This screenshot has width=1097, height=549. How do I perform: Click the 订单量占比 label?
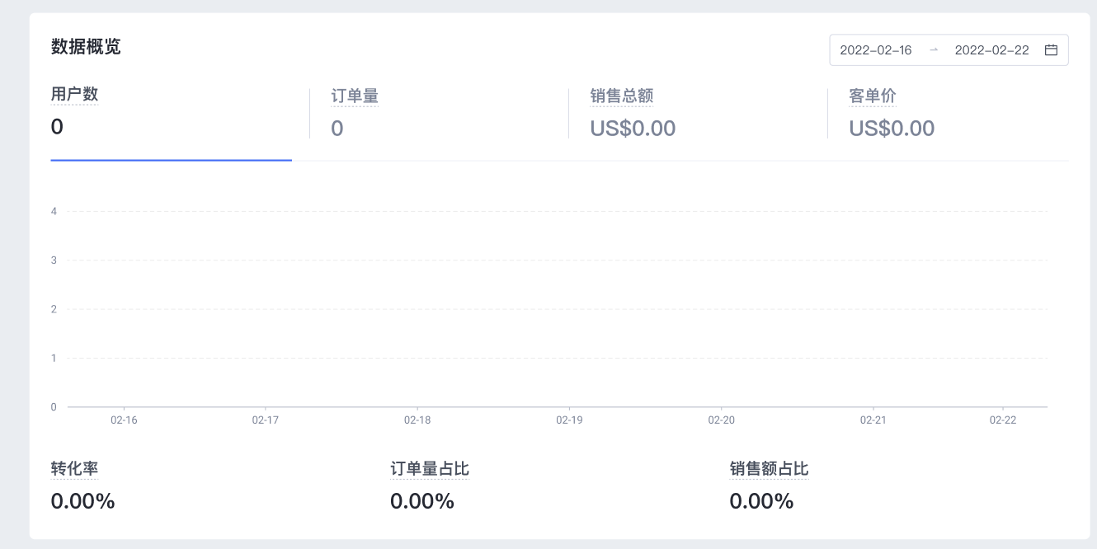[x=429, y=469]
